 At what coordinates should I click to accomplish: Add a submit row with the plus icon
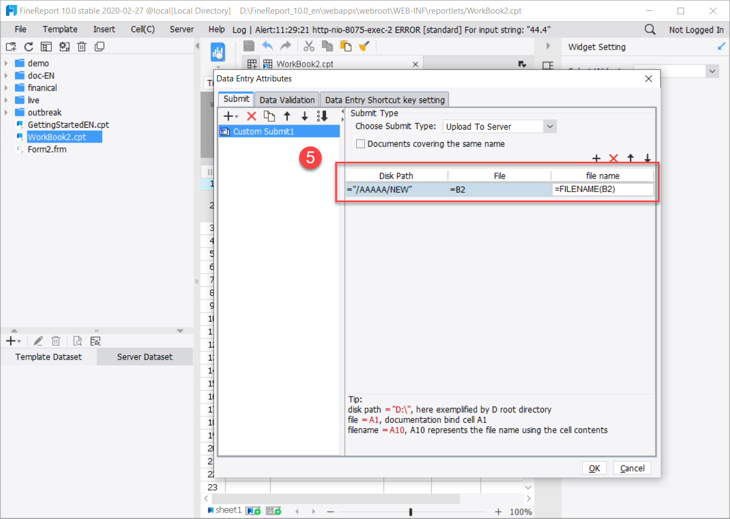pyautogui.click(x=596, y=158)
